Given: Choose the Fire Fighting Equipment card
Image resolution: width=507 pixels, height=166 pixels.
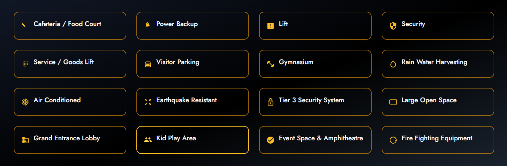Looking at the screenshot, I should (438, 140).
